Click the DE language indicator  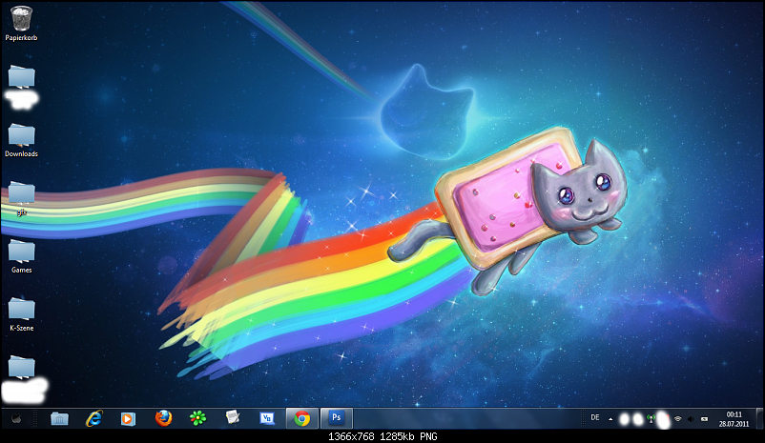coord(595,417)
